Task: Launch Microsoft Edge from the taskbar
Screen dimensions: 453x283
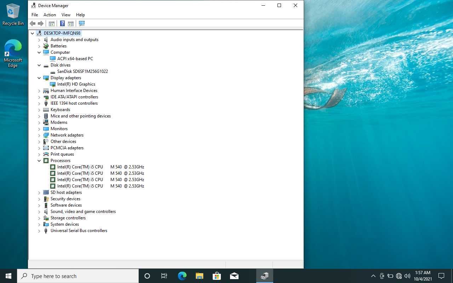Action: tap(182, 276)
